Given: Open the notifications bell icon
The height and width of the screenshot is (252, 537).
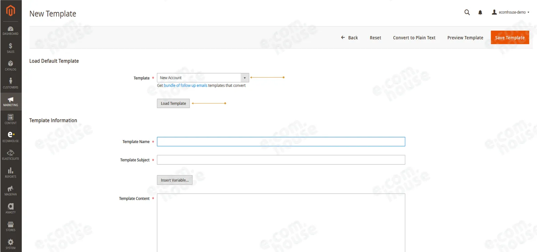Looking at the screenshot, I should [x=480, y=12].
